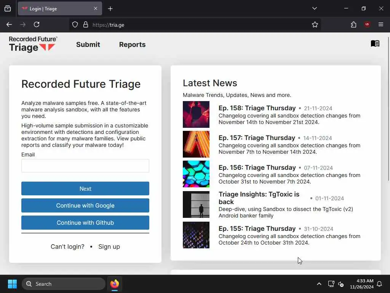Choose Continue with Github
Viewport: 390px width, 293px height.
[x=85, y=223]
